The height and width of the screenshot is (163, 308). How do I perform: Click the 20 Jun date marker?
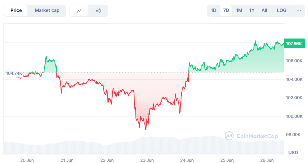(x=27, y=160)
